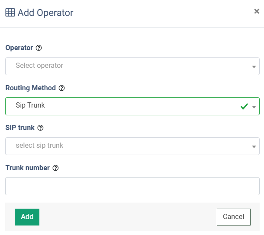Expand Routing Method using its arrow
Viewport: 264px width, 235px height.
coord(254,106)
